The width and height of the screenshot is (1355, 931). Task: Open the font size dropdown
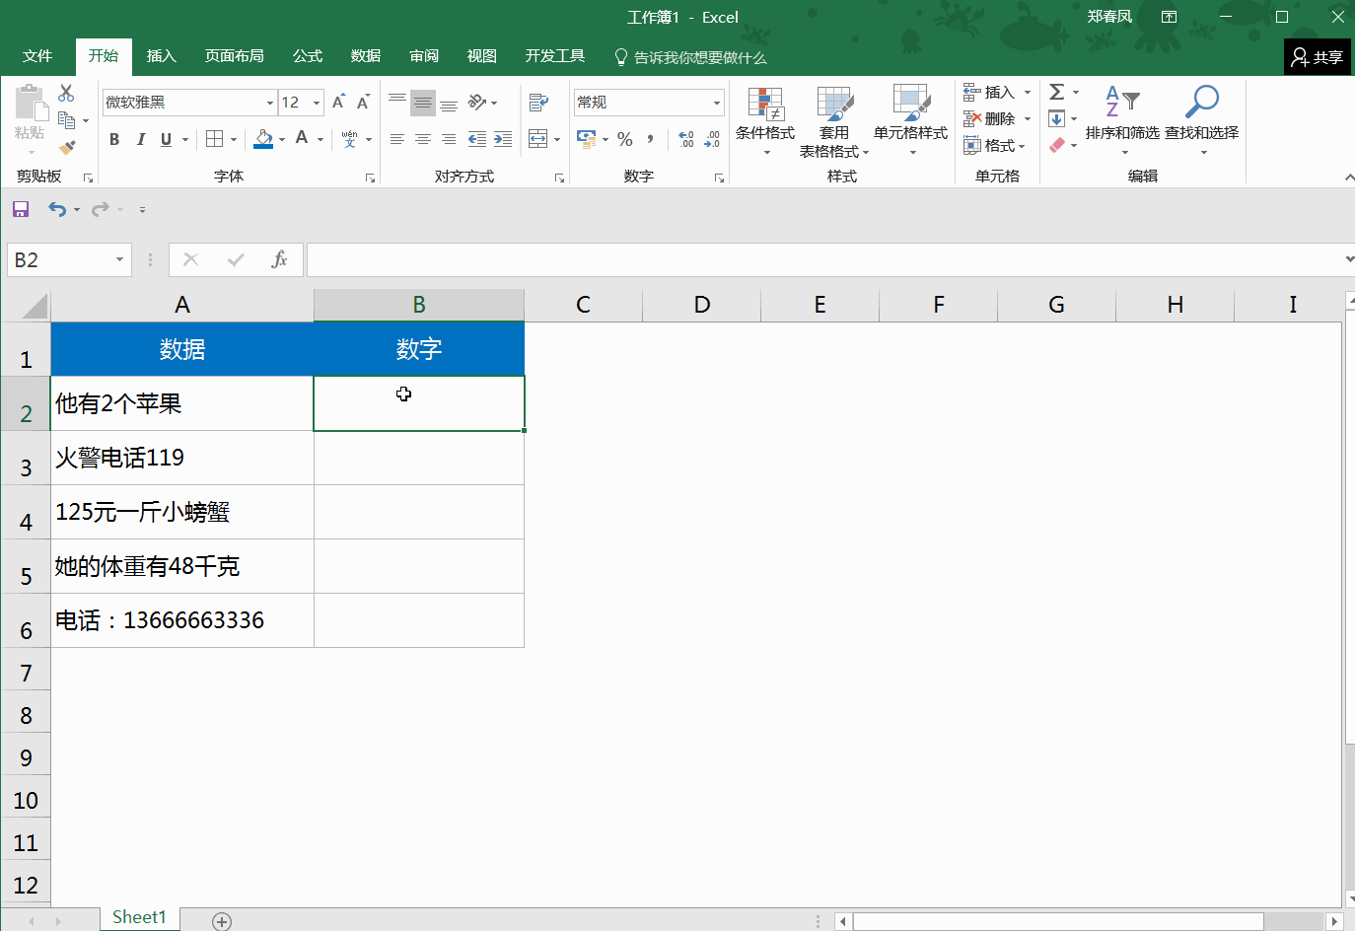(317, 103)
